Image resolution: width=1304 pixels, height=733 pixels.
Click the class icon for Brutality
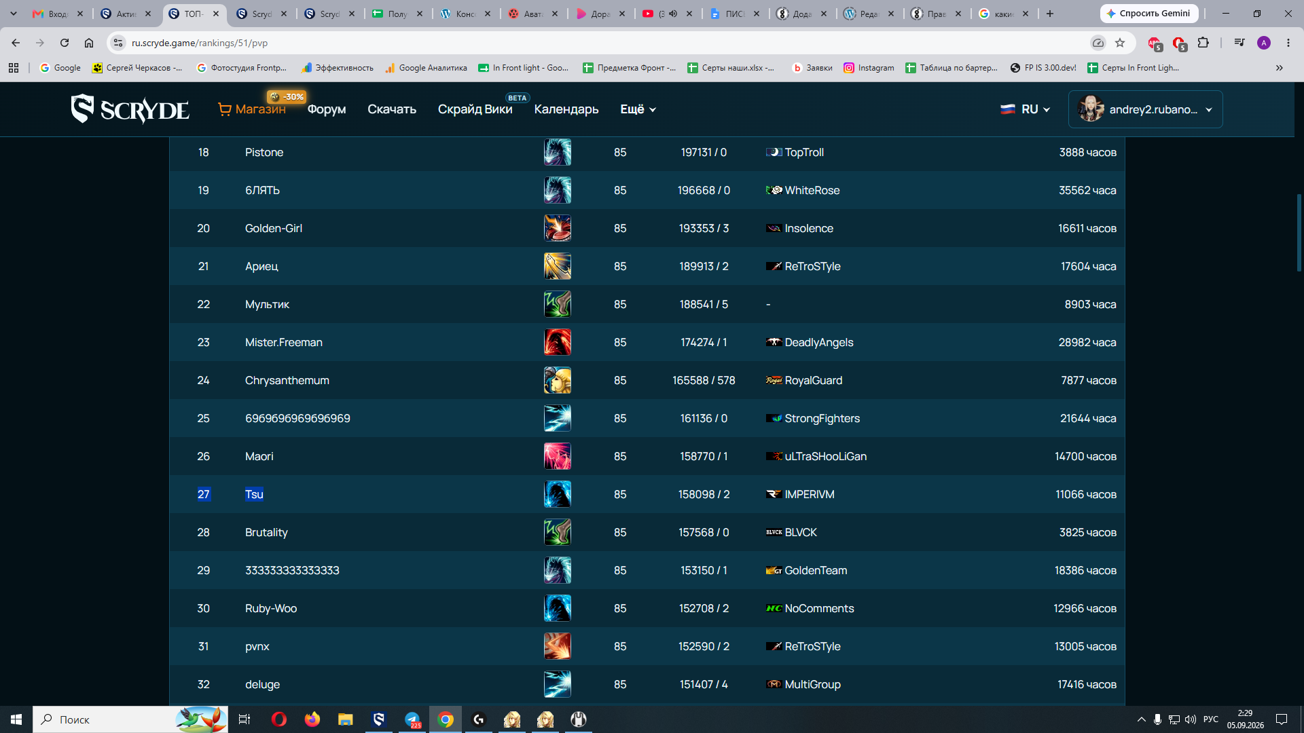coord(558,532)
